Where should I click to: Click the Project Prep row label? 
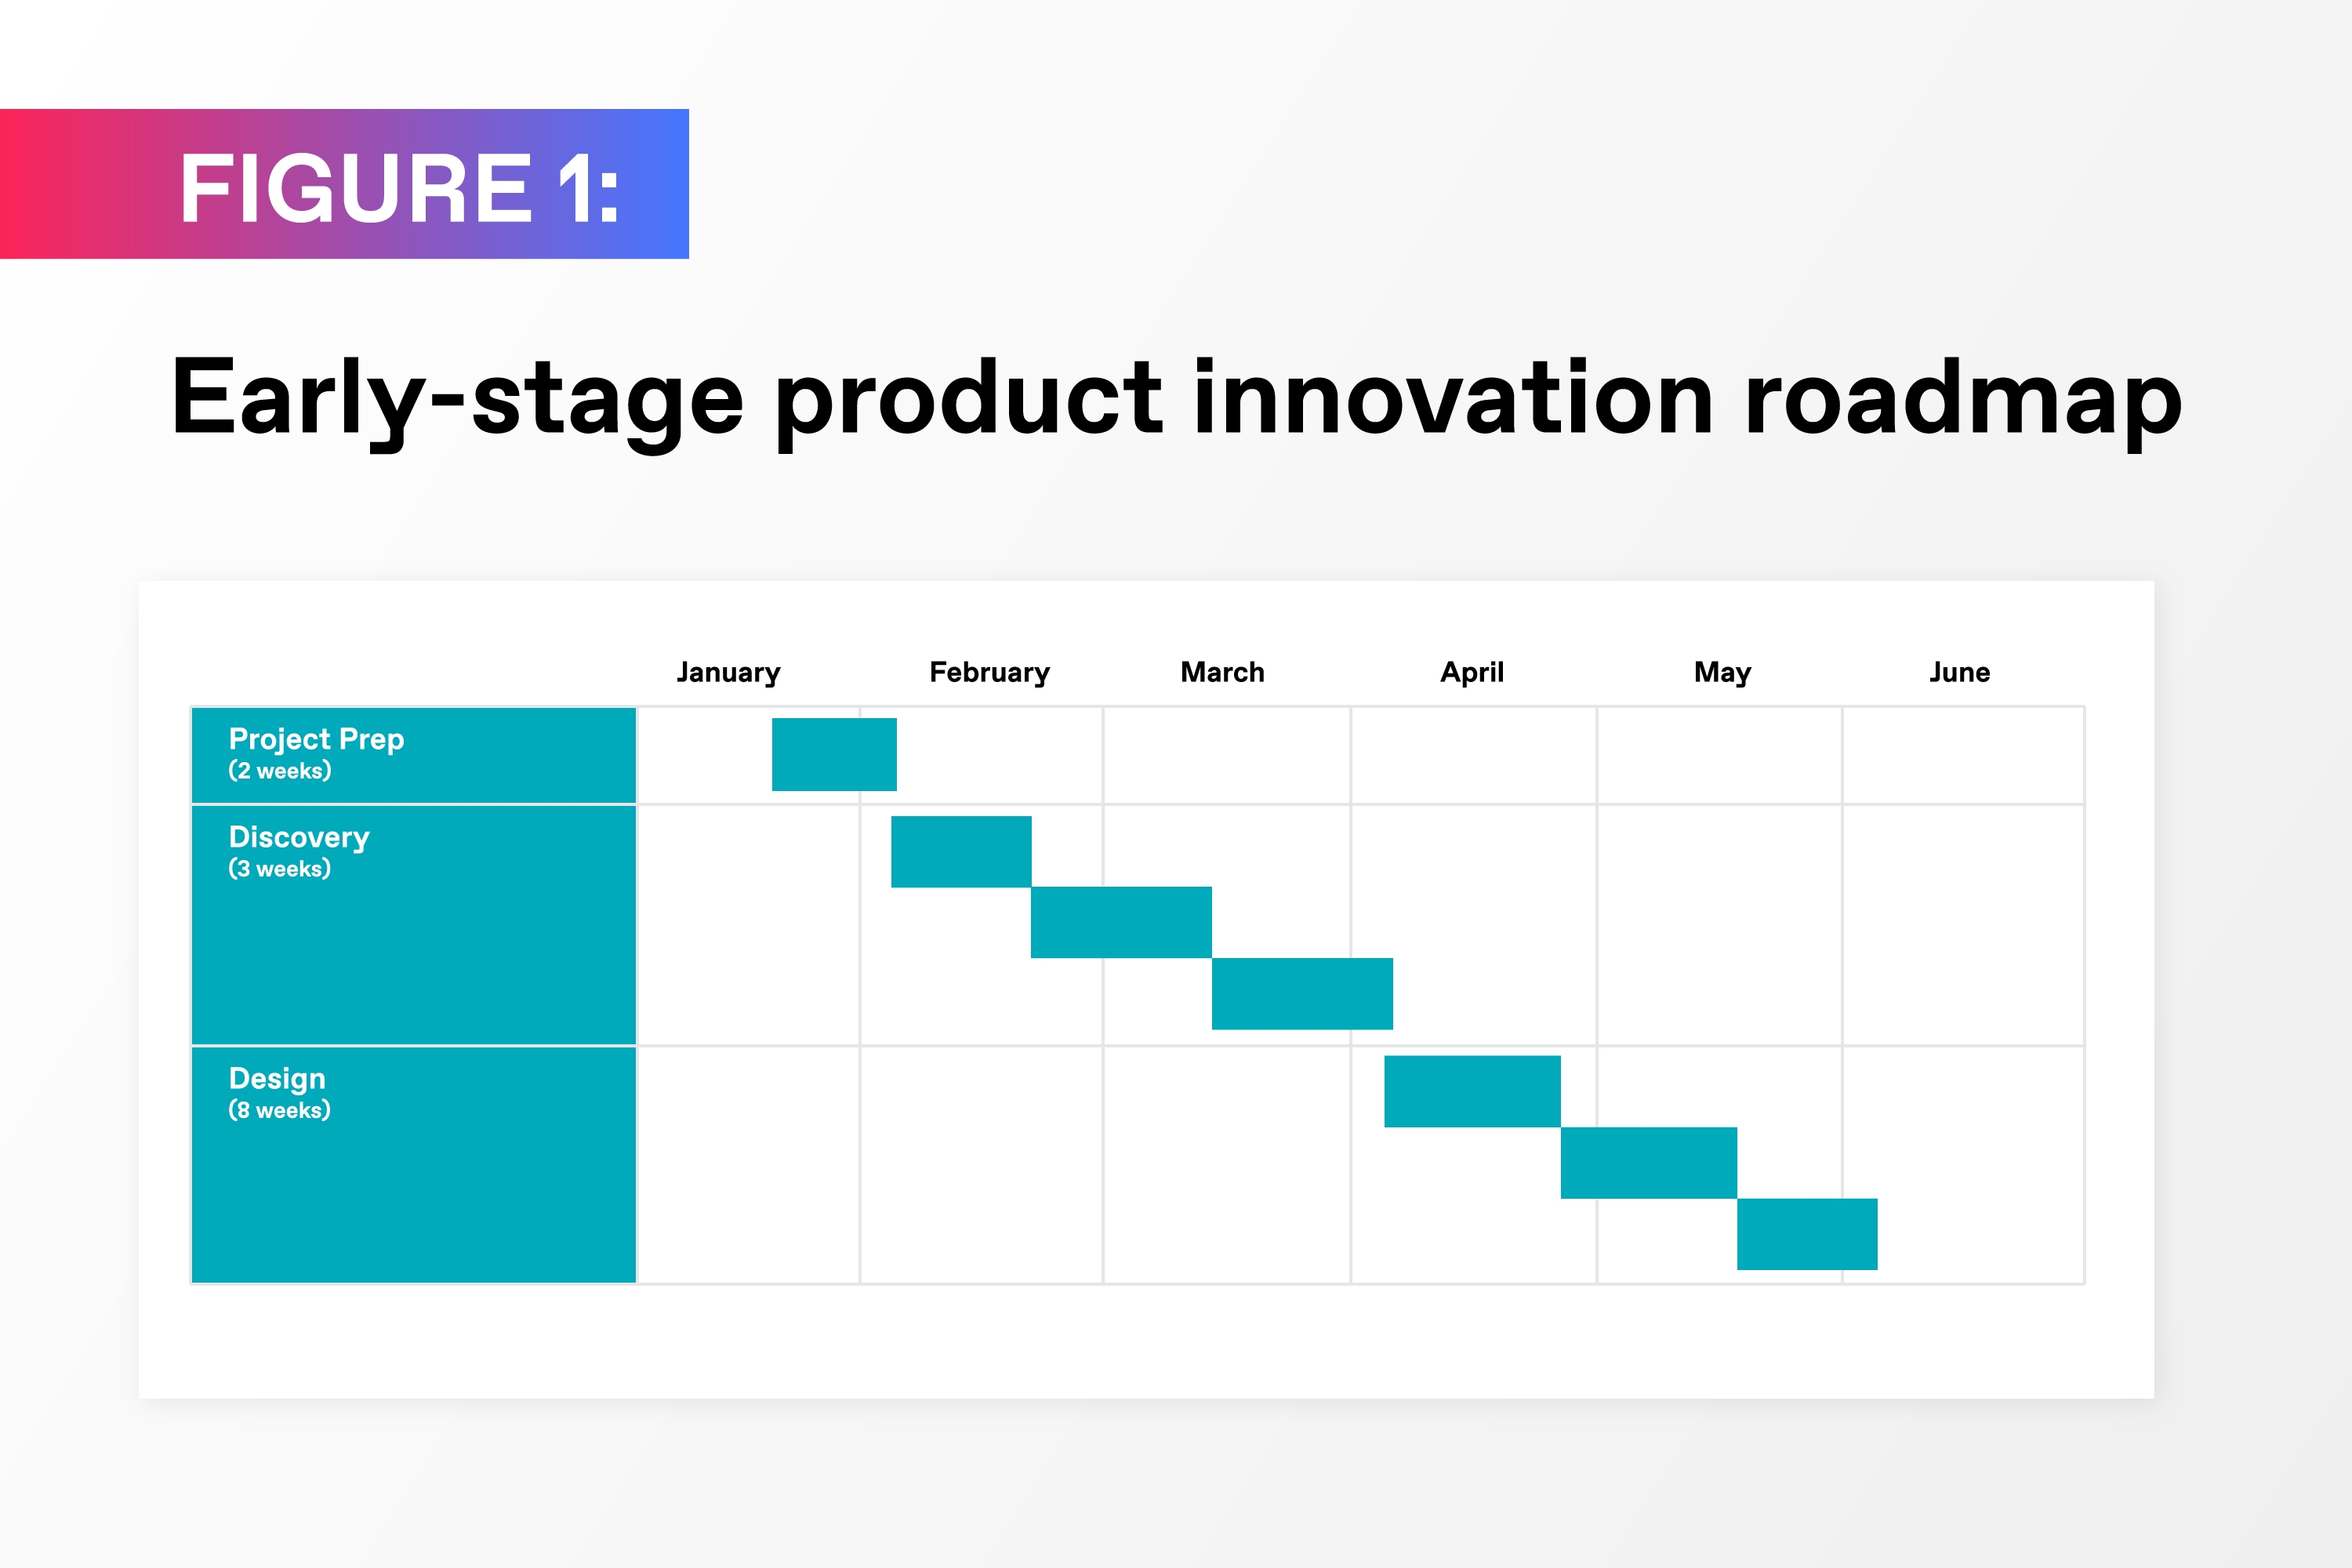point(316,739)
